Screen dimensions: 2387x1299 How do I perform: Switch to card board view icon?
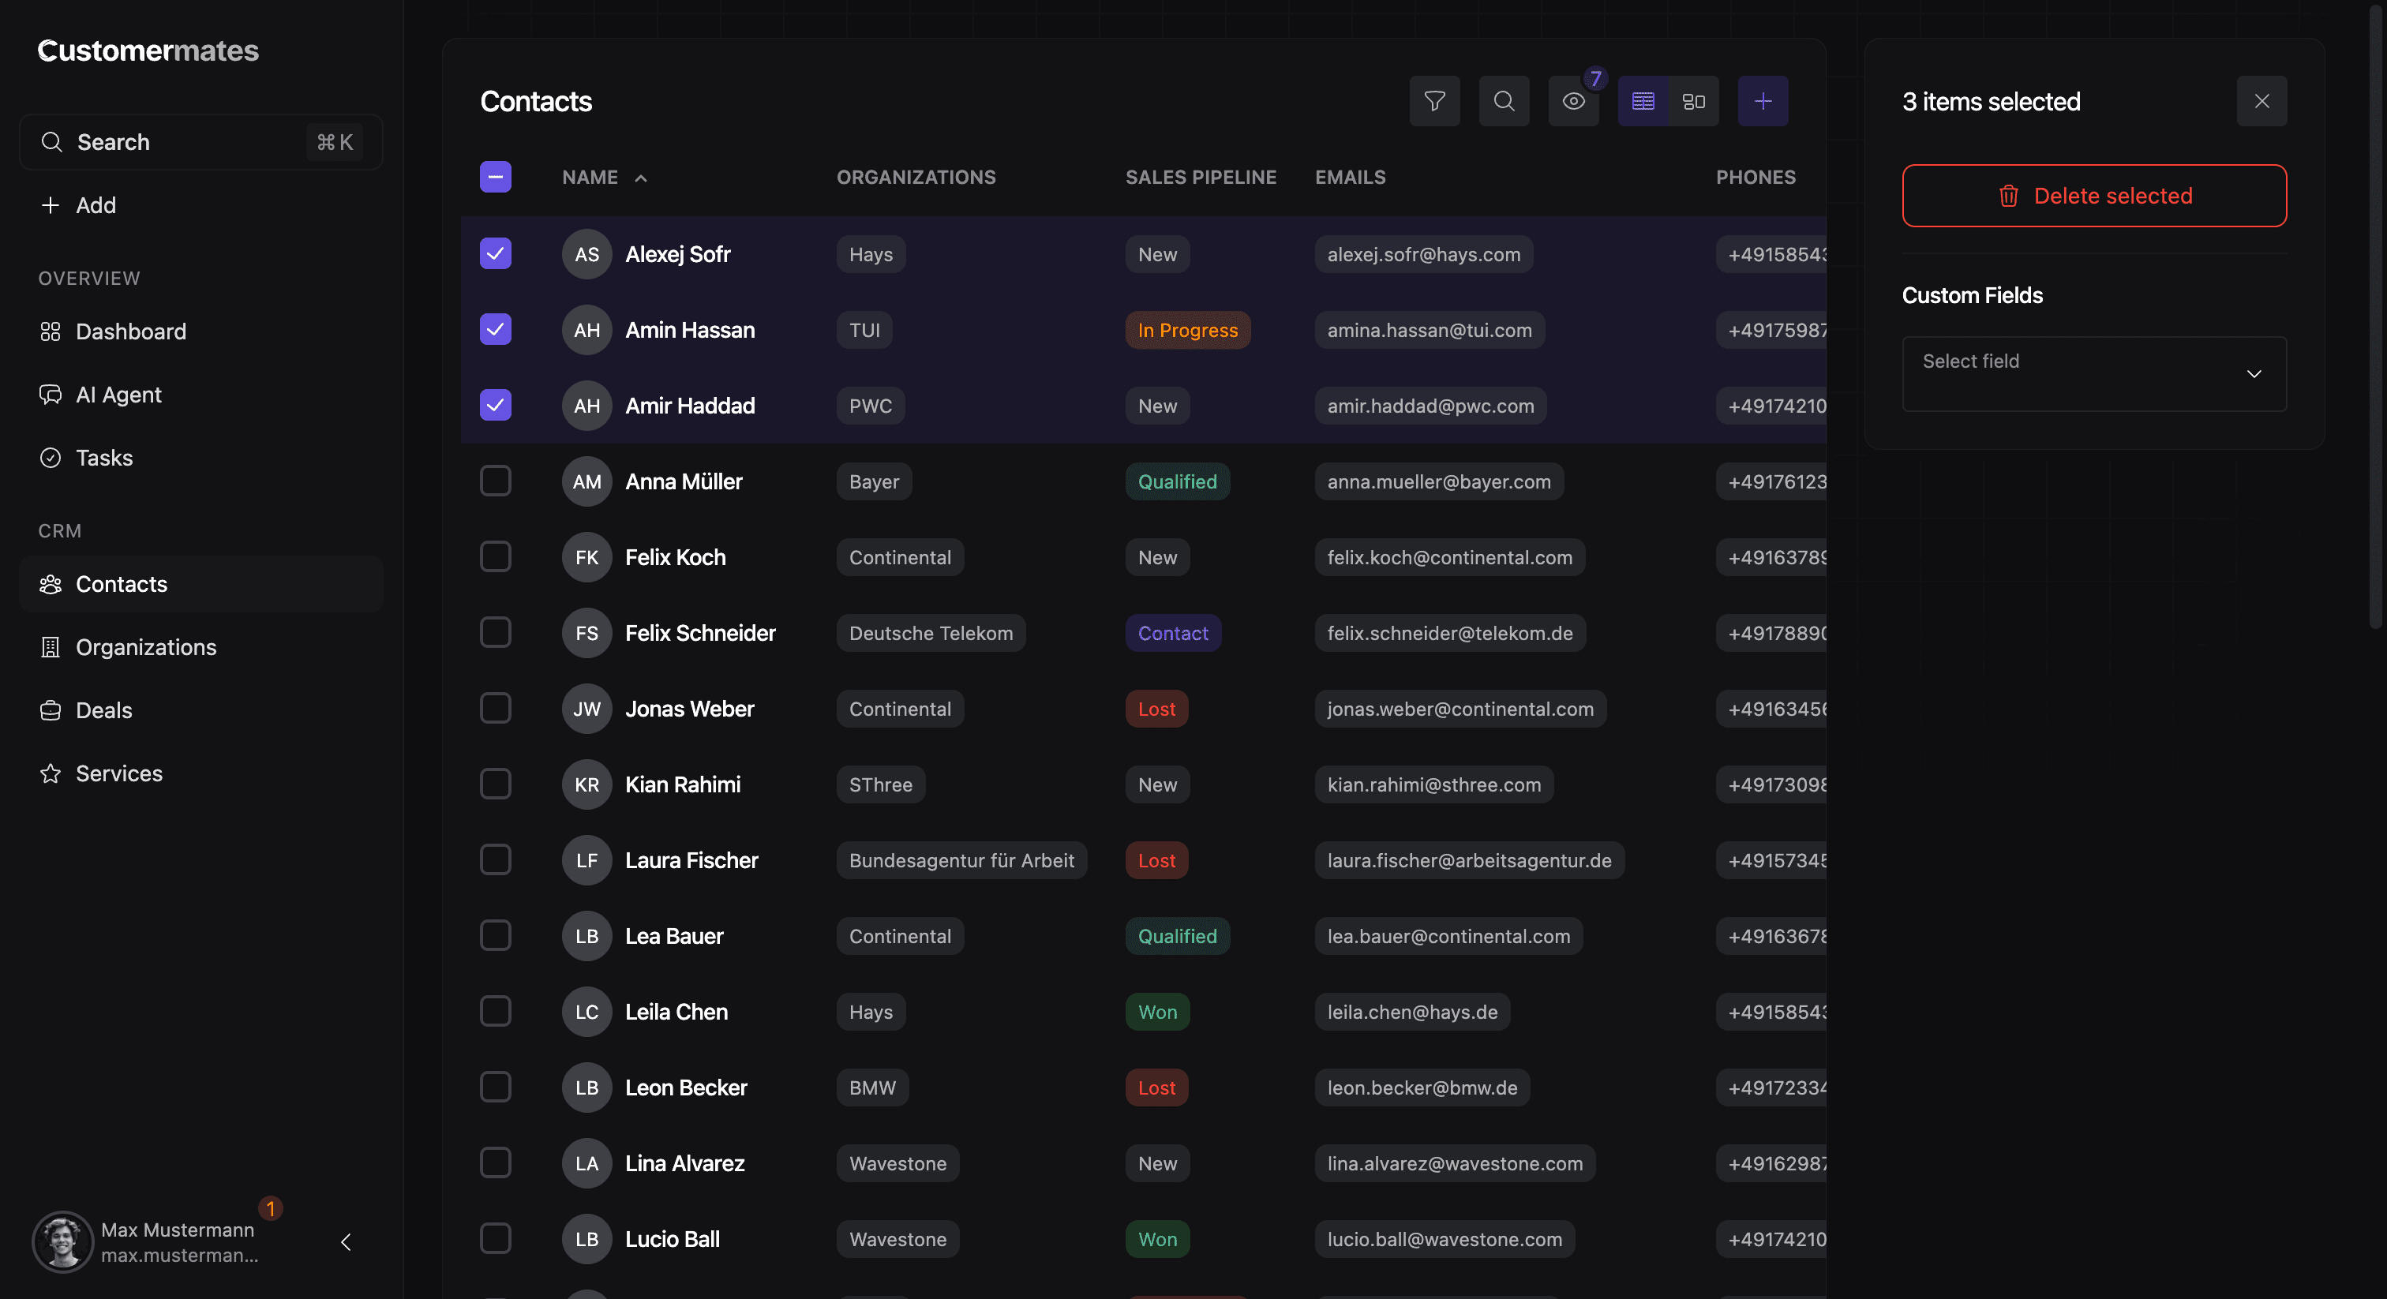tap(1693, 101)
